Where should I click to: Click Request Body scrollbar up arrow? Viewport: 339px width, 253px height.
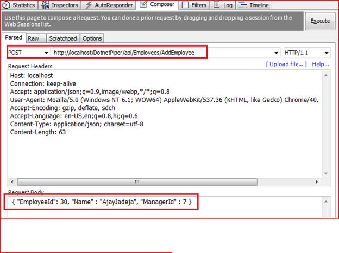coord(326,202)
